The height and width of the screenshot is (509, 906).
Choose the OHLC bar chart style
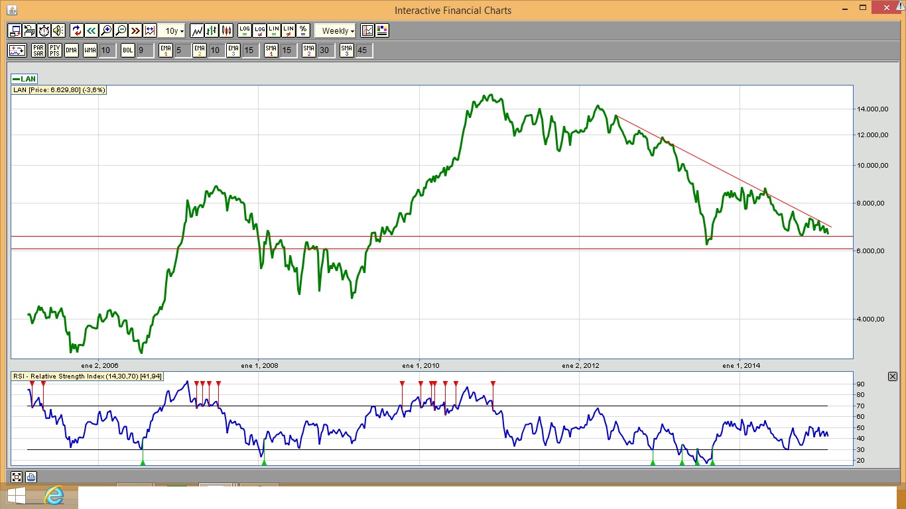click(x=212, y=30)
